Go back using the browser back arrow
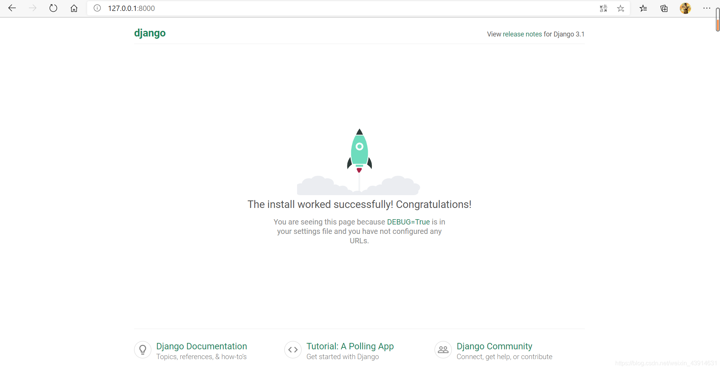 pyautogui.click(x=12, y=8)
